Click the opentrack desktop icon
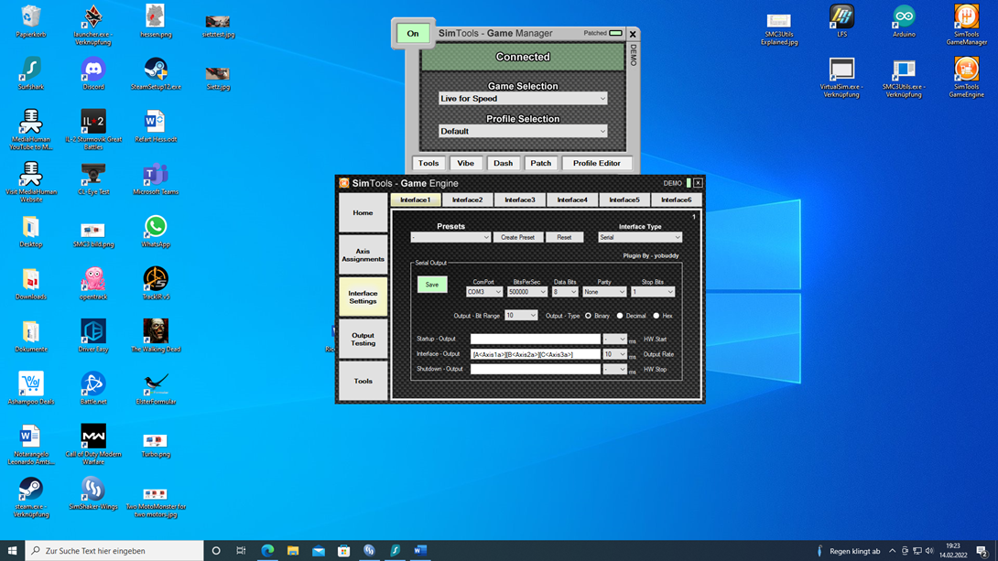998x561 pixels. click(x=92, y=283)
